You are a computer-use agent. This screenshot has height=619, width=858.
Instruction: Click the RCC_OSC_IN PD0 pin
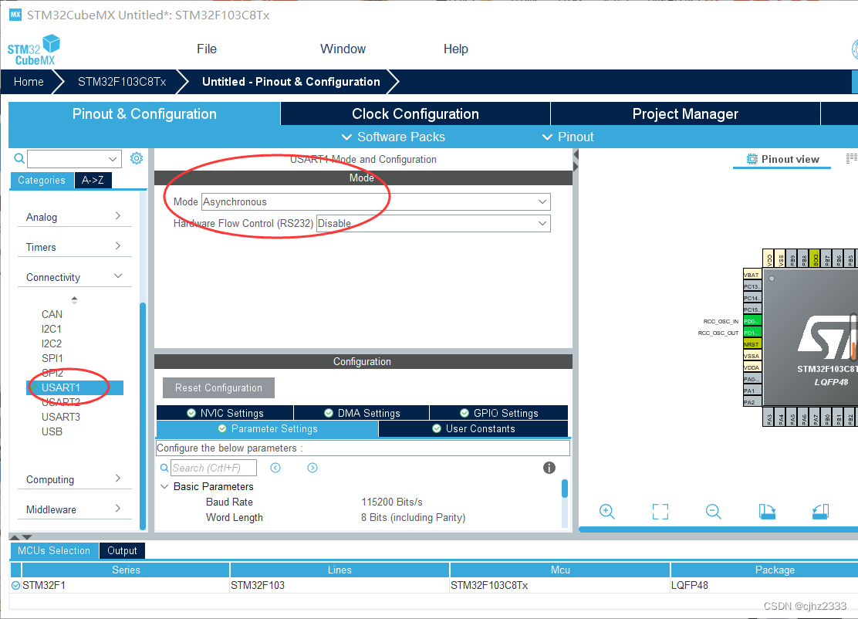coord(752,321)
